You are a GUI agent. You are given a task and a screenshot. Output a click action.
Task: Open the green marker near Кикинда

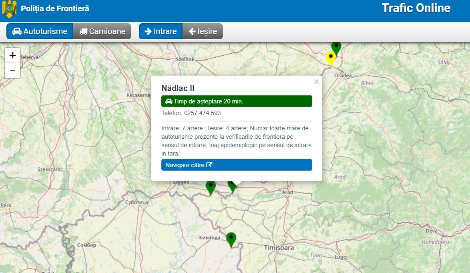(231, 239)
